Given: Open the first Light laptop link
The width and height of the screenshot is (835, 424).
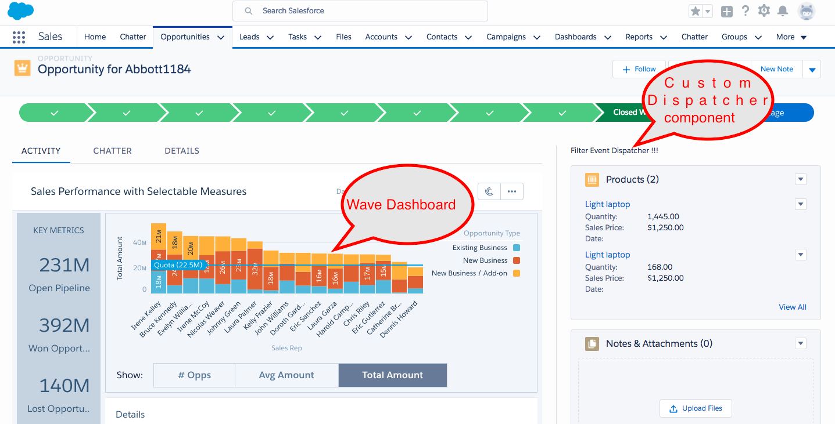Looking at the screenshot, I should point(607,204).
